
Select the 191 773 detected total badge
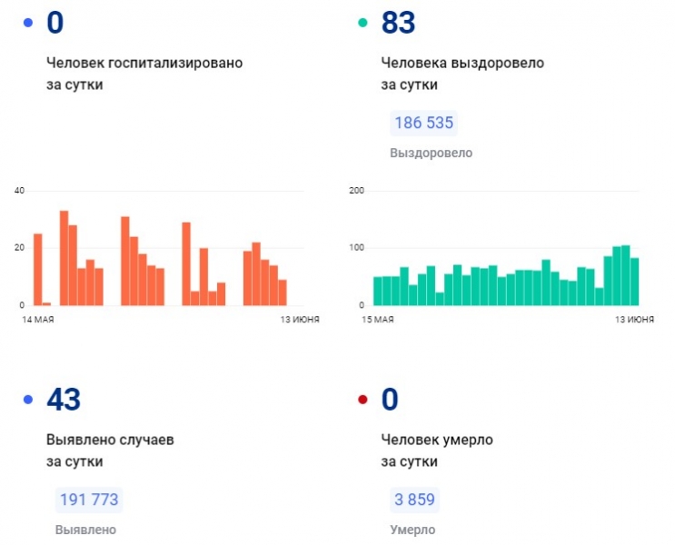click(88, 500)
